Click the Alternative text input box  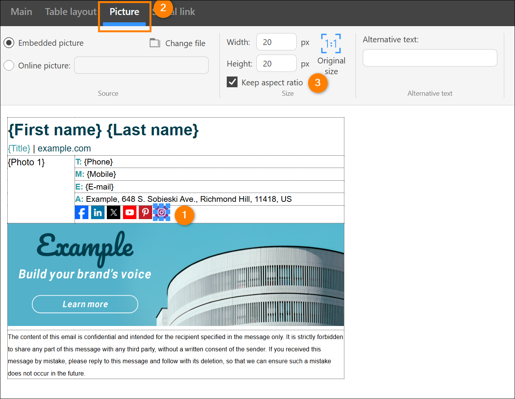430,58
